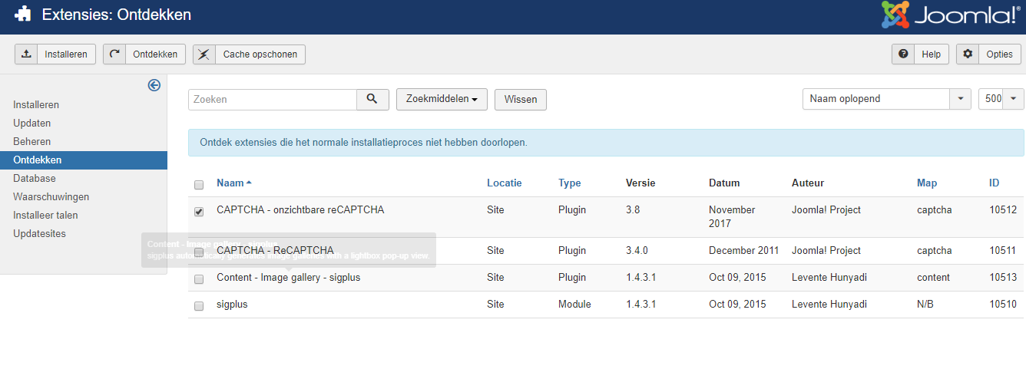Click the Ontdekken toolbar button
The height and width of the screenshot is (369, 1026).
click(144, 54)
